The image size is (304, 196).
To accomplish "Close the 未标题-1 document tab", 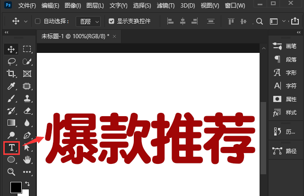I will (x=114, y=36).
